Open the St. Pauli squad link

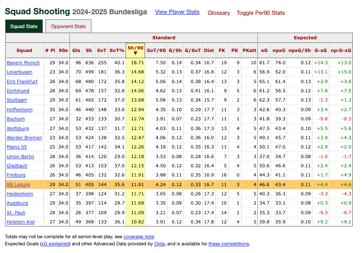(16, 213)
